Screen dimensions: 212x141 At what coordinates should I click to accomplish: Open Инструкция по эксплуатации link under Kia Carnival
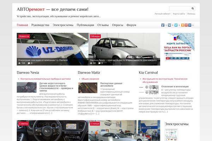click(165, 80)
